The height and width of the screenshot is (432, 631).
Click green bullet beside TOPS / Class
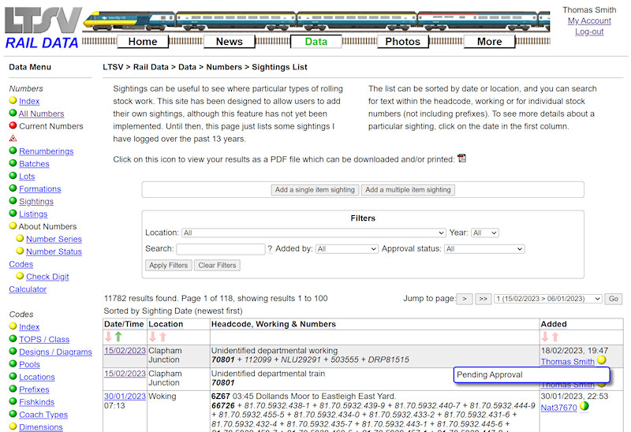(x=13, y=338)
